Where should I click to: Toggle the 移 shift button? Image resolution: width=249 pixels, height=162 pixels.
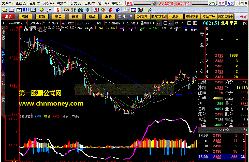click(183, 23)
